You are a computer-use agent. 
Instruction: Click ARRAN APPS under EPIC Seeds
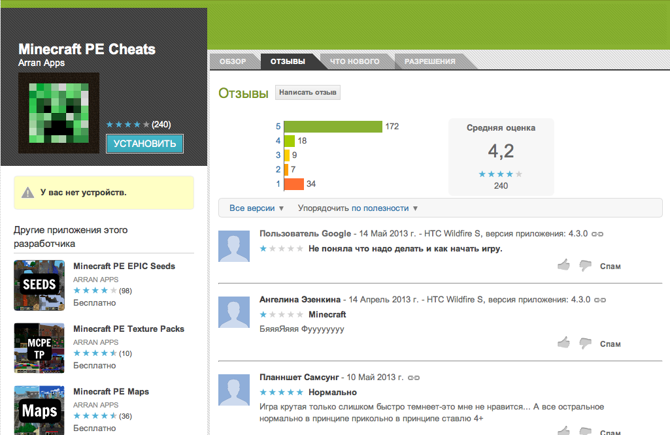coord(95,280)
